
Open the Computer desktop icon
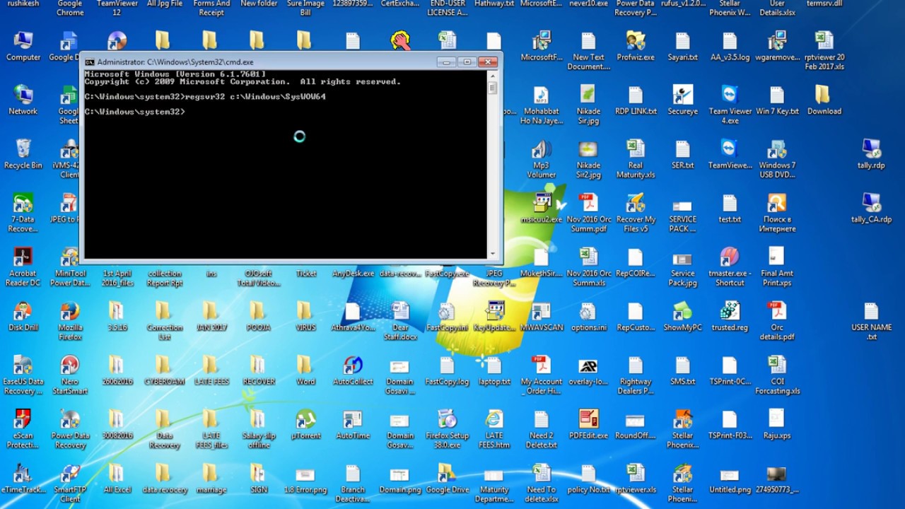click(x=23, y=46)
